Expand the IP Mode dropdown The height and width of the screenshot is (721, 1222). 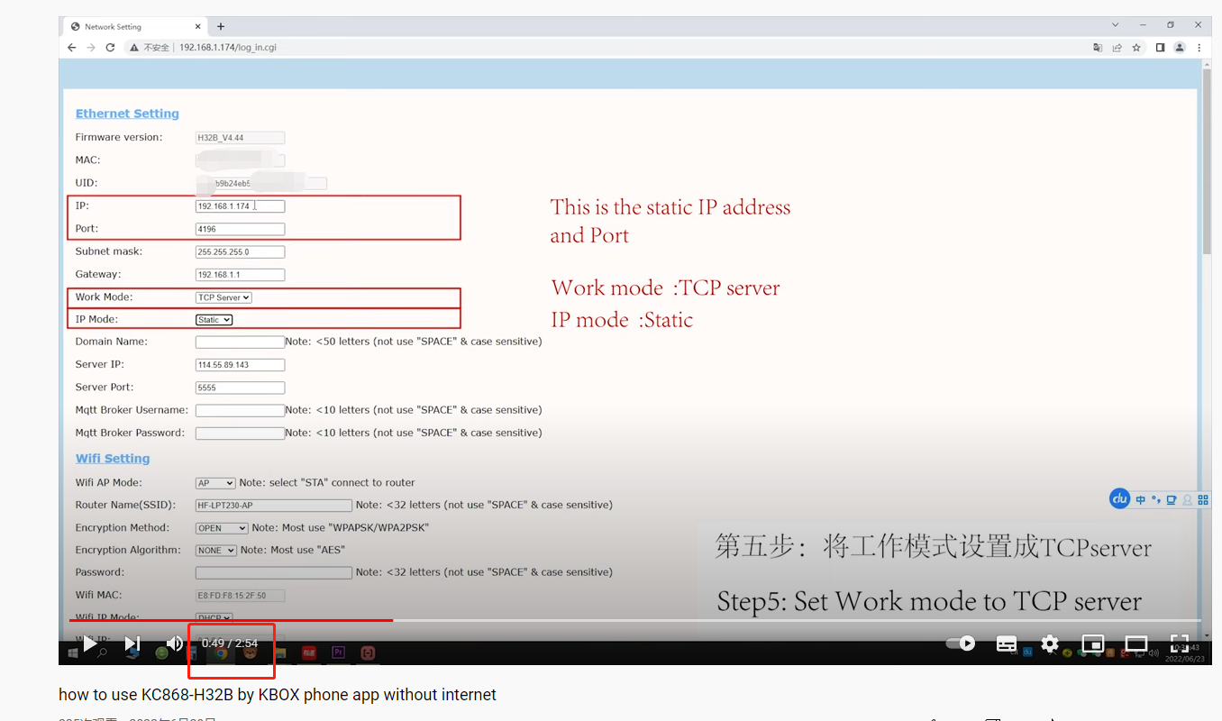(214, 320)
